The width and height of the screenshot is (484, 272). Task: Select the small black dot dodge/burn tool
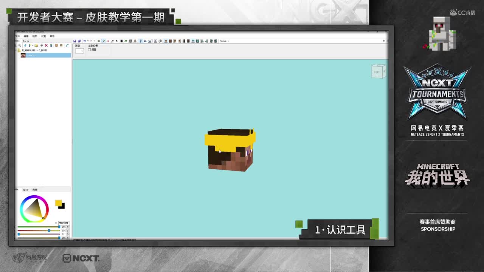[x=117, y=41]
